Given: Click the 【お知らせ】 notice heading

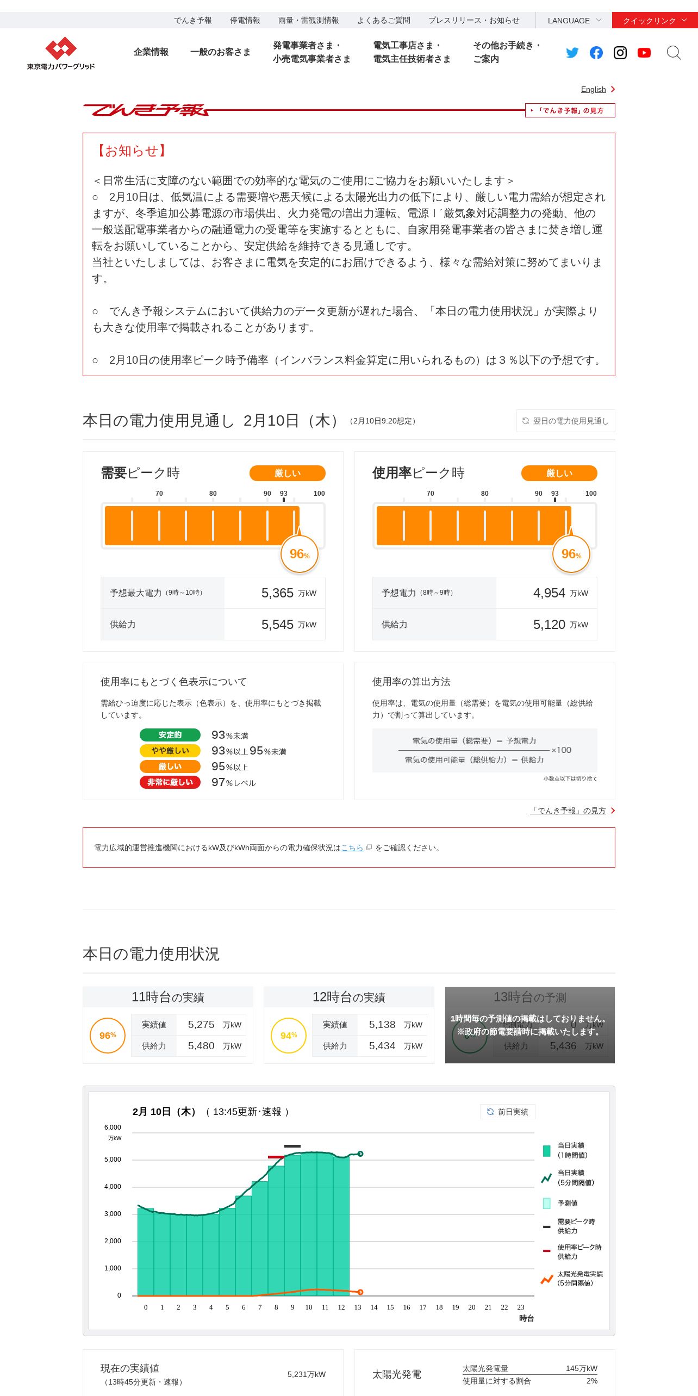Looking at the screenshot, I should click(131, 151).
